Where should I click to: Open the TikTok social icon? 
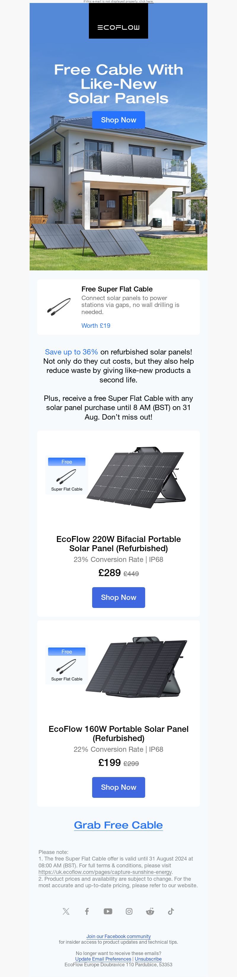pyautogui.click(x=171, y=911)
